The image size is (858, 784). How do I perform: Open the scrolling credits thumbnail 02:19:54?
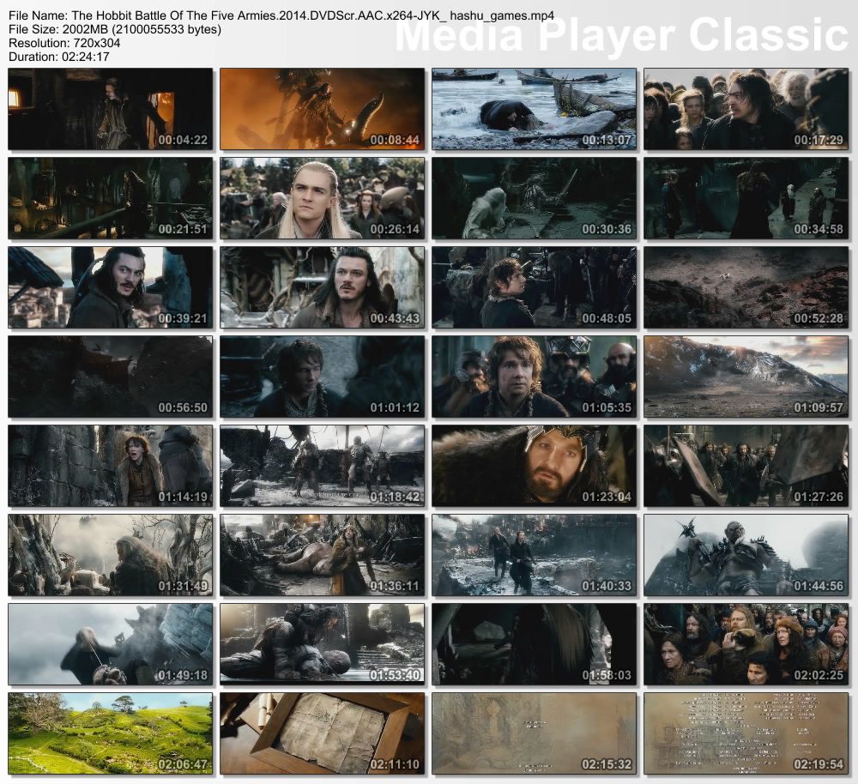[x=746, y=733]
